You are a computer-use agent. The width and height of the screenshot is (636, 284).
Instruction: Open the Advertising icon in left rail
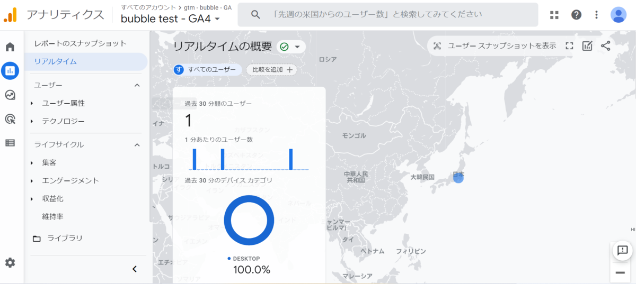point(10,119)
